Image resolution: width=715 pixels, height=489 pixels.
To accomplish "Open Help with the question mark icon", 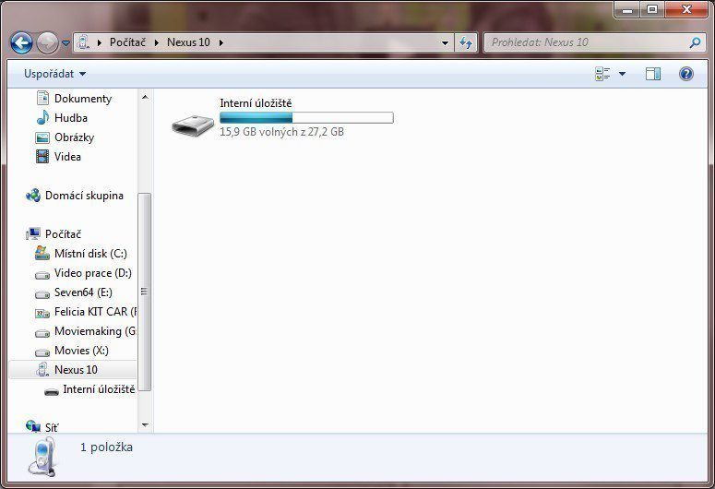I will click(x=686, y=74).
